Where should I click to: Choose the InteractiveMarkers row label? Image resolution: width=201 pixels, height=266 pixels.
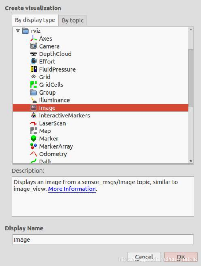click(64, 116)
